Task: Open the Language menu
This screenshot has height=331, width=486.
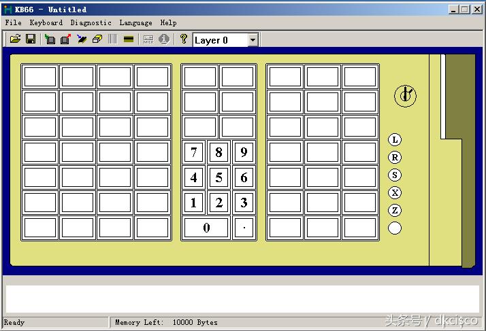Action: click(x=135, y=22)
